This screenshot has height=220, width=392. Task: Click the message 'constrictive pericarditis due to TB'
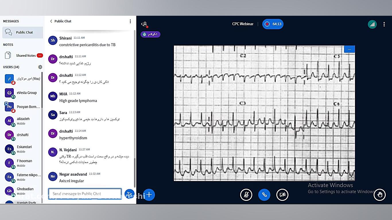click(88, 45)
